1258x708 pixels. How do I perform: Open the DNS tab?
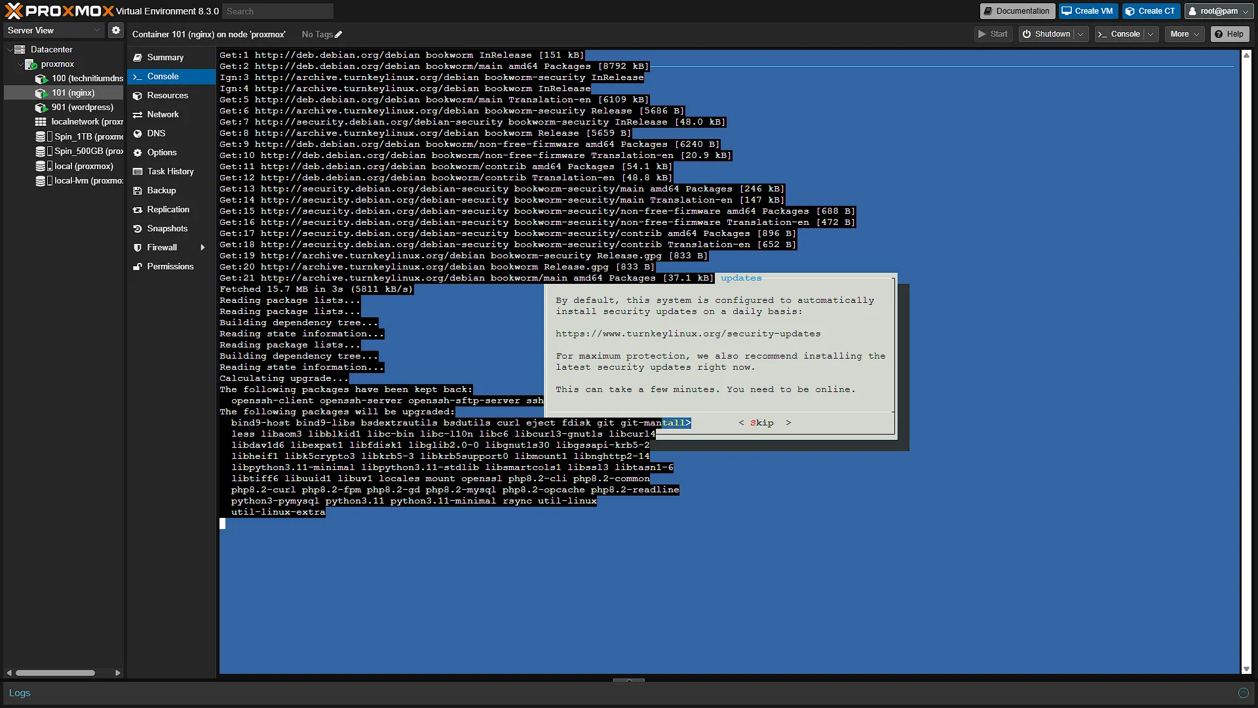point(172,134)
